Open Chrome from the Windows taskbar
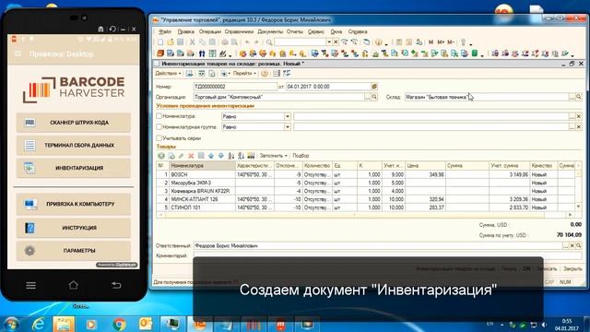The image size is (590, 332). 119,324
